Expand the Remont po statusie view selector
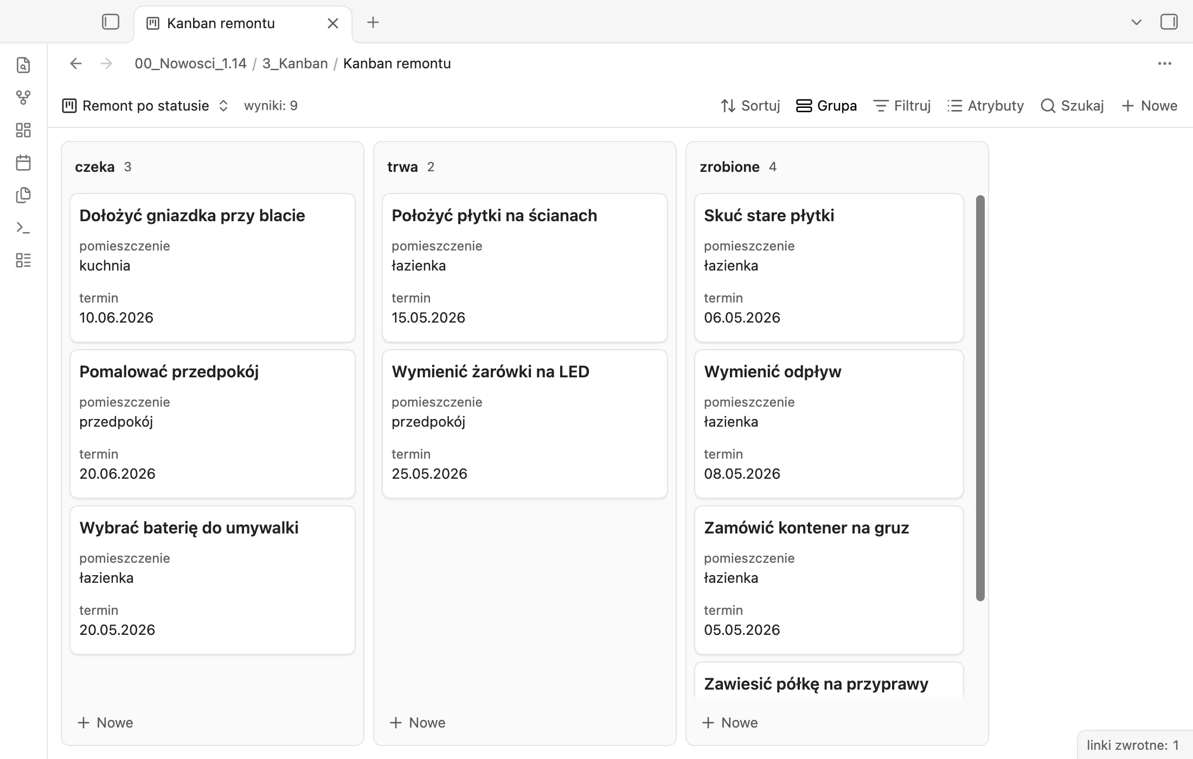The image size is (1193, 759). pos(145,106)
